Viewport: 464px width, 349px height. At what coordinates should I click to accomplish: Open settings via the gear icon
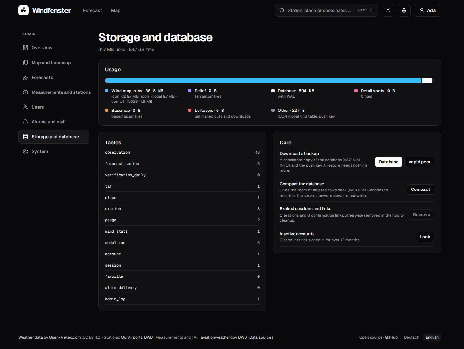coord(404,10)
